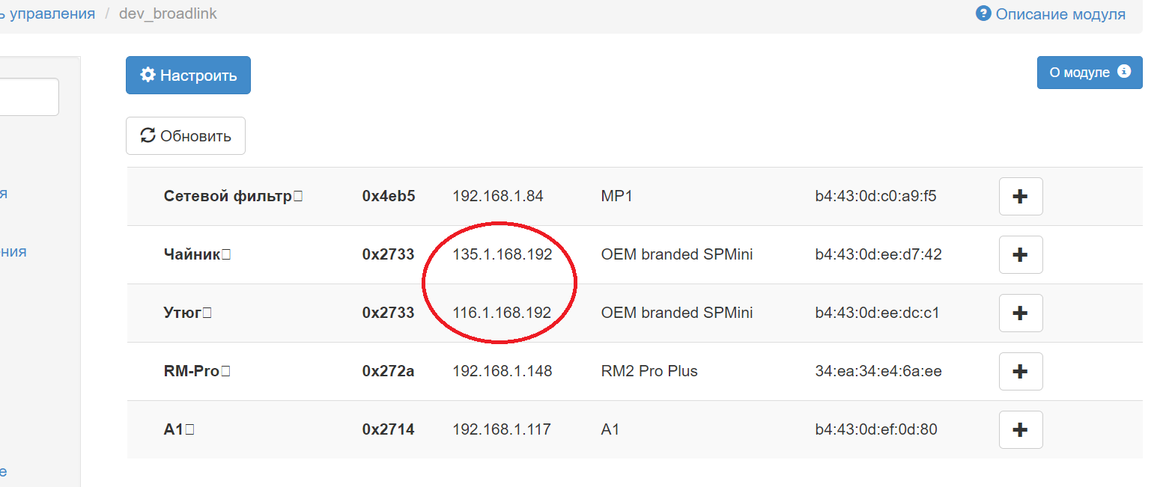Viewport: 1166px width, 487px height.
Task: Click the IP address 135.1.168.192
Action: pos(502,255)
